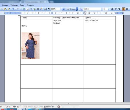This screenshot has height=110, width=130.
Task: Click the Calibri font name box
Action: tap(92, 9)
